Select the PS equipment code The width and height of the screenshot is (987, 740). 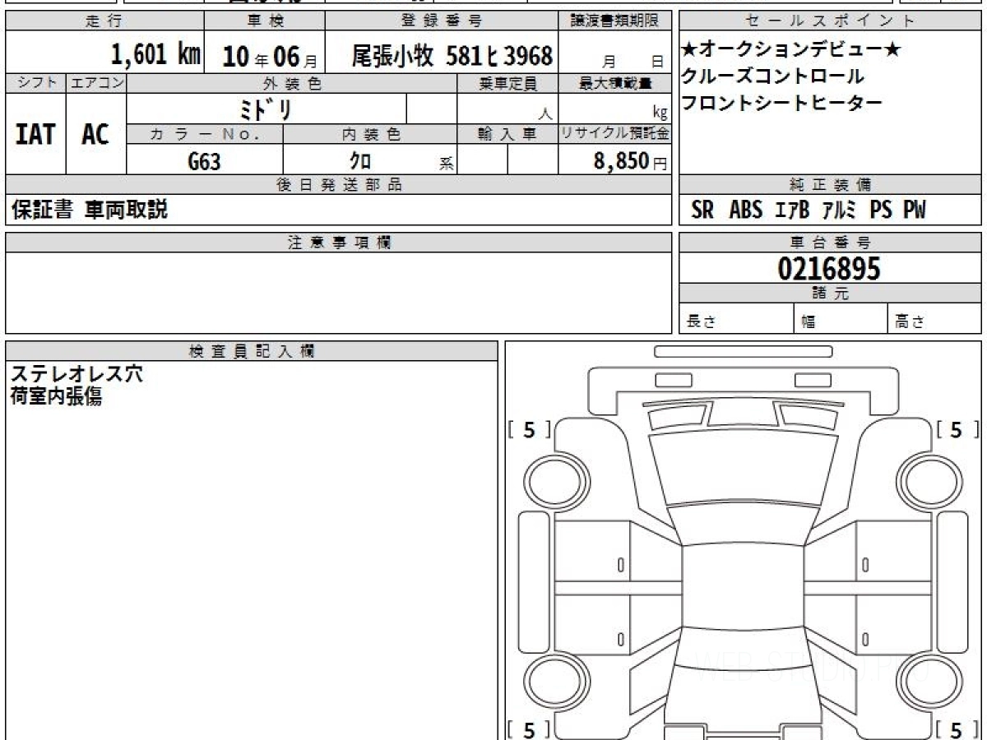tap(881, 210)
